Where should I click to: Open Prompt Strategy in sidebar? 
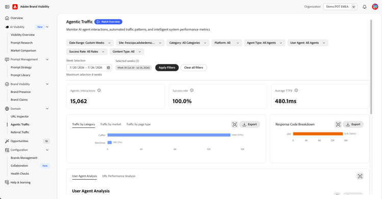[21, 68]
